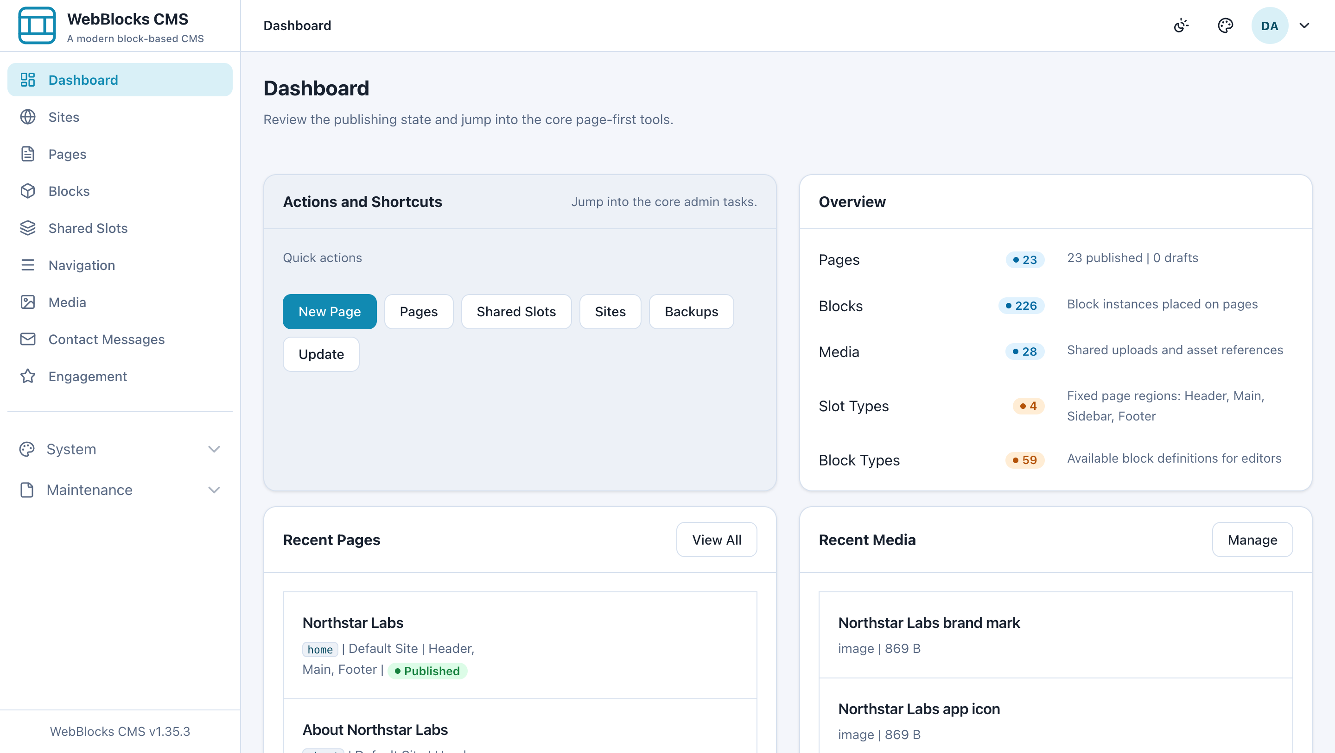Click the Sites globe icon

[27, 117]
